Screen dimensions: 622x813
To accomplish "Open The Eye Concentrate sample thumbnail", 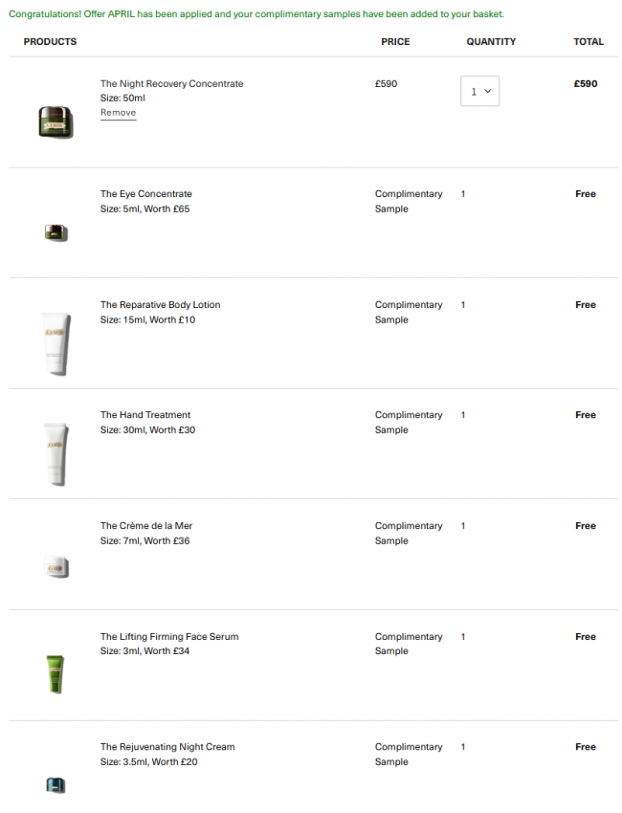I will pos(56,232).
